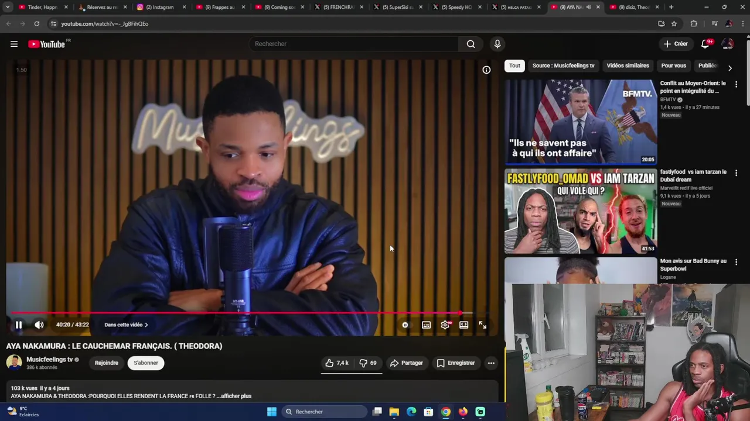Open options for Bad Bunny Superbowl video

point(736,262)
